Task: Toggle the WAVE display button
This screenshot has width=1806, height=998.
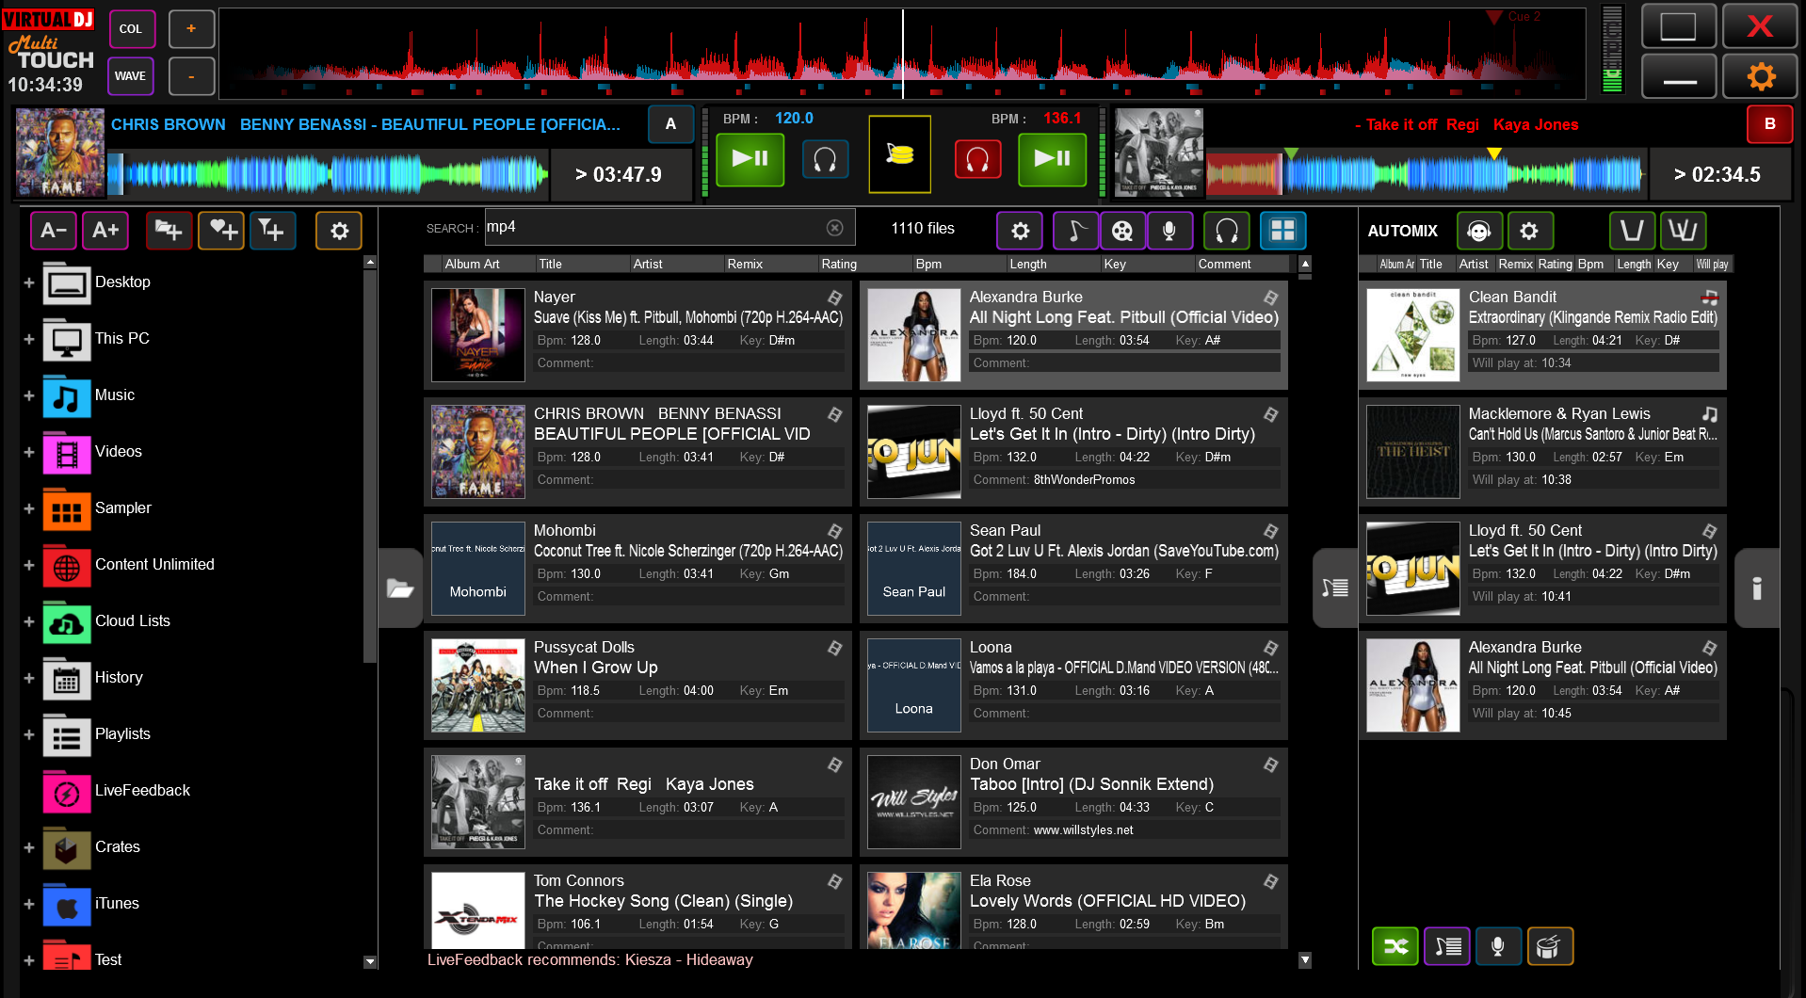Action: pos(130,76)
